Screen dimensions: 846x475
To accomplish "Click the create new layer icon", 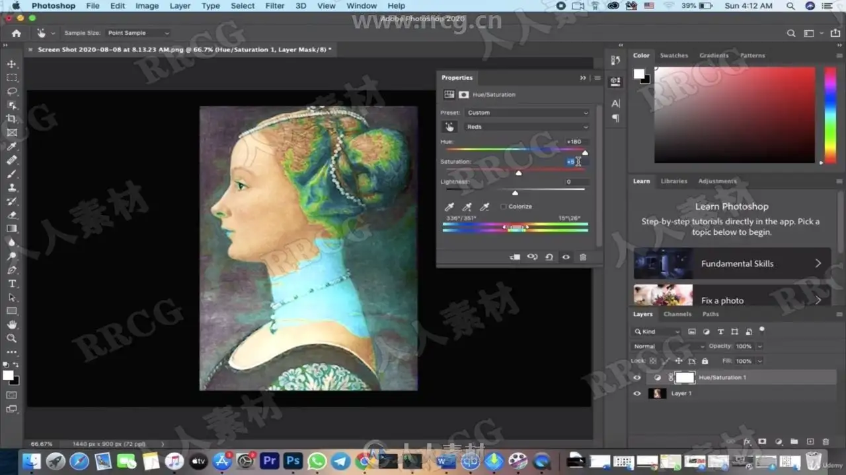I will coord(810,442).
